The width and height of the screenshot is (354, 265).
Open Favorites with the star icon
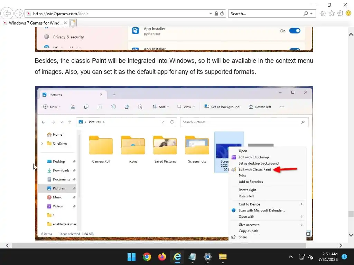coord(332,13)
